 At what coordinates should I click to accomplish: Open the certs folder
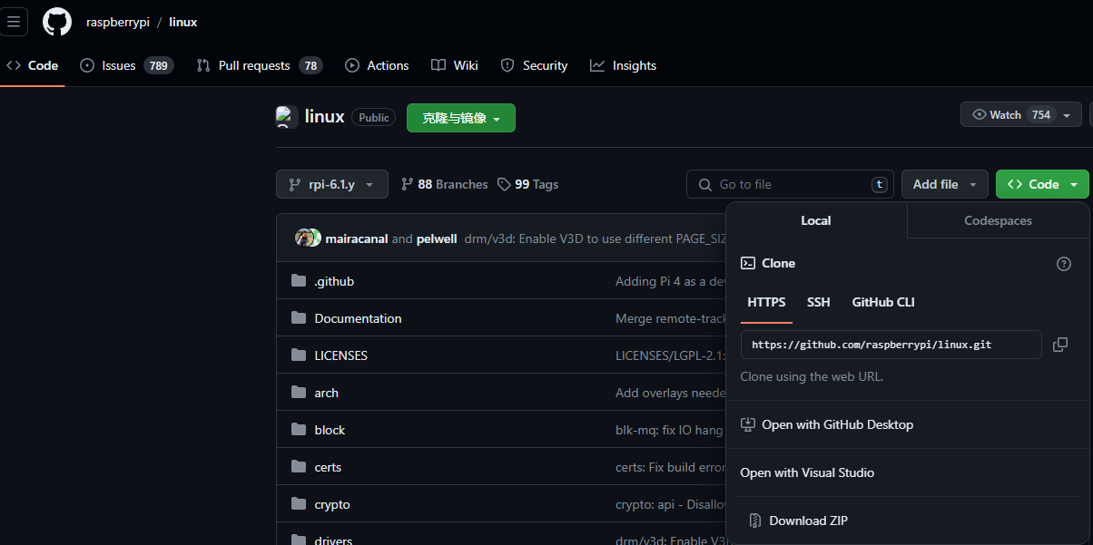click(328, 467)
